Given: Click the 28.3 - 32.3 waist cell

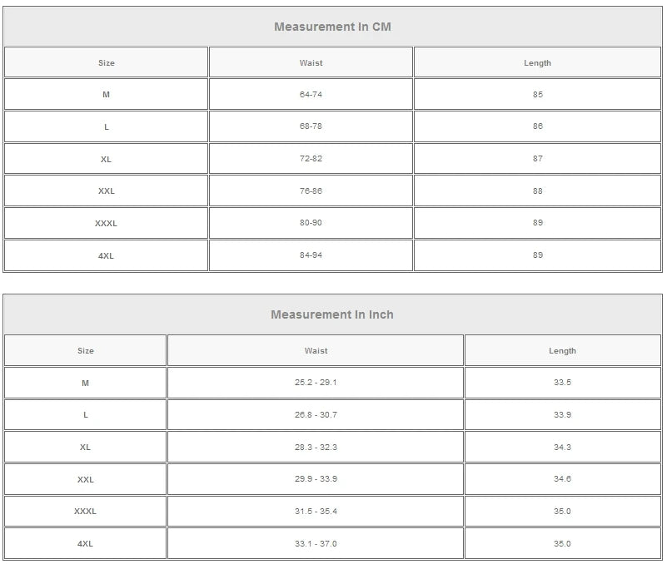Looking at the screenshot, I should (x=316, y=448).
